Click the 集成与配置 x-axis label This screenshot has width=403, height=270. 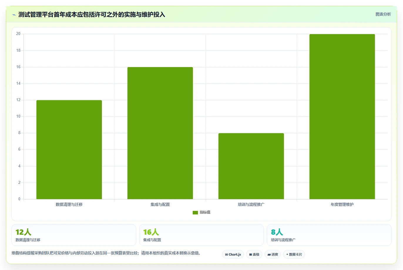(x=160, y=204)
